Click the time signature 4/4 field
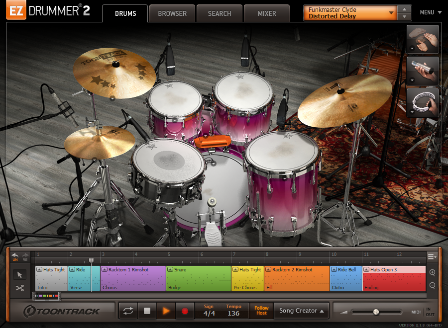The image size is (448, 328). (x=209, y=314)
